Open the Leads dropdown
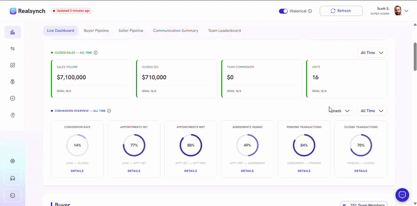 tap(340, 111)
